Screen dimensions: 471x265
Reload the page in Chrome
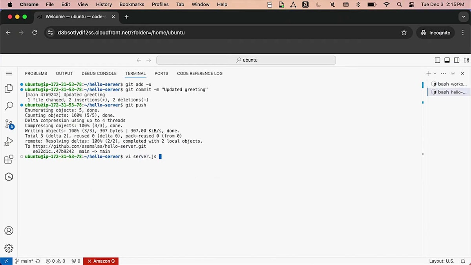pos(35,33)
